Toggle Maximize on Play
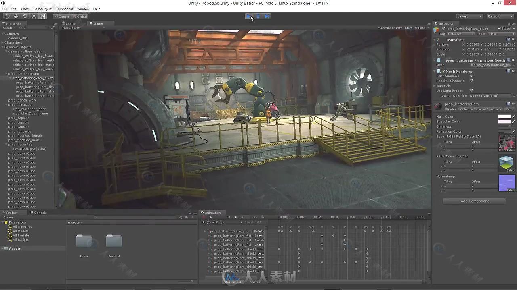Screen dimensions: 517x290 click(390, 28)
